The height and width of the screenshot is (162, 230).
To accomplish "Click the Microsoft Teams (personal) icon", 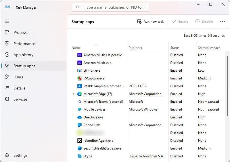I will pos(80,102).
